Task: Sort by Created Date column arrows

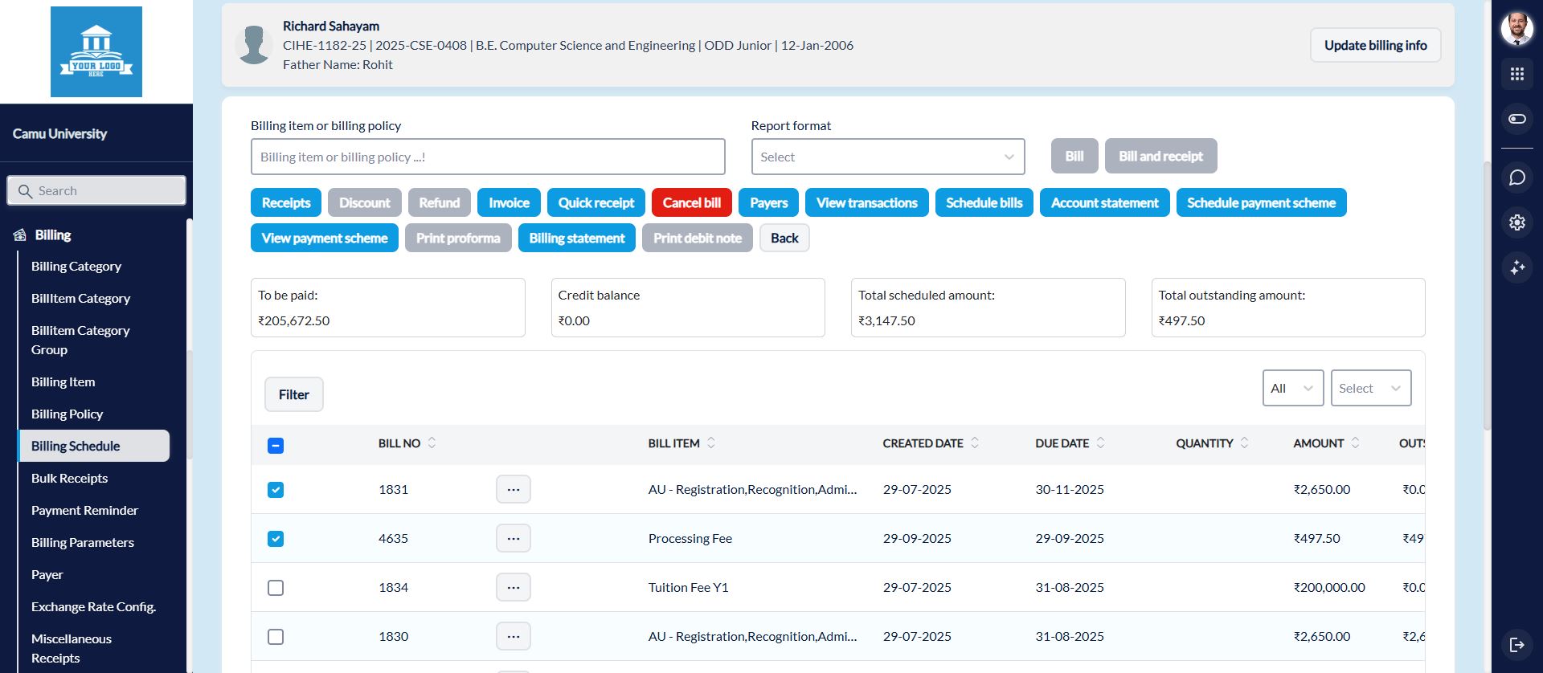Action: (x=975, y=443)
